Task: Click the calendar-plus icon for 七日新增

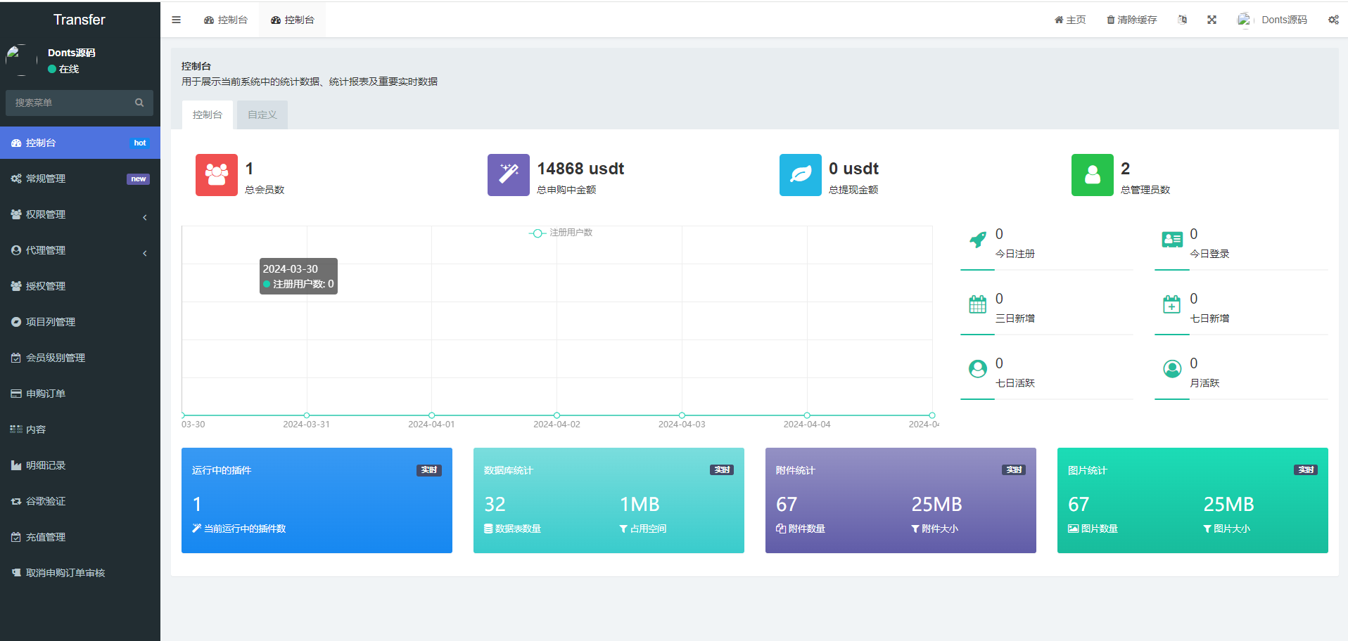Action: tap(1172, 304)
